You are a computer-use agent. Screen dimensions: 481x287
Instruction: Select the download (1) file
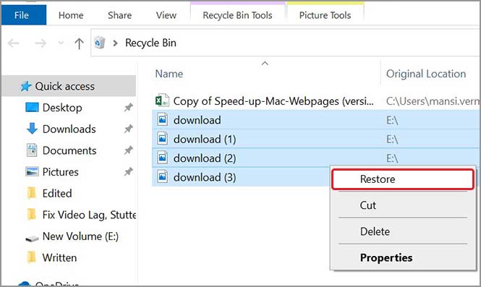[x=205, y=140]
